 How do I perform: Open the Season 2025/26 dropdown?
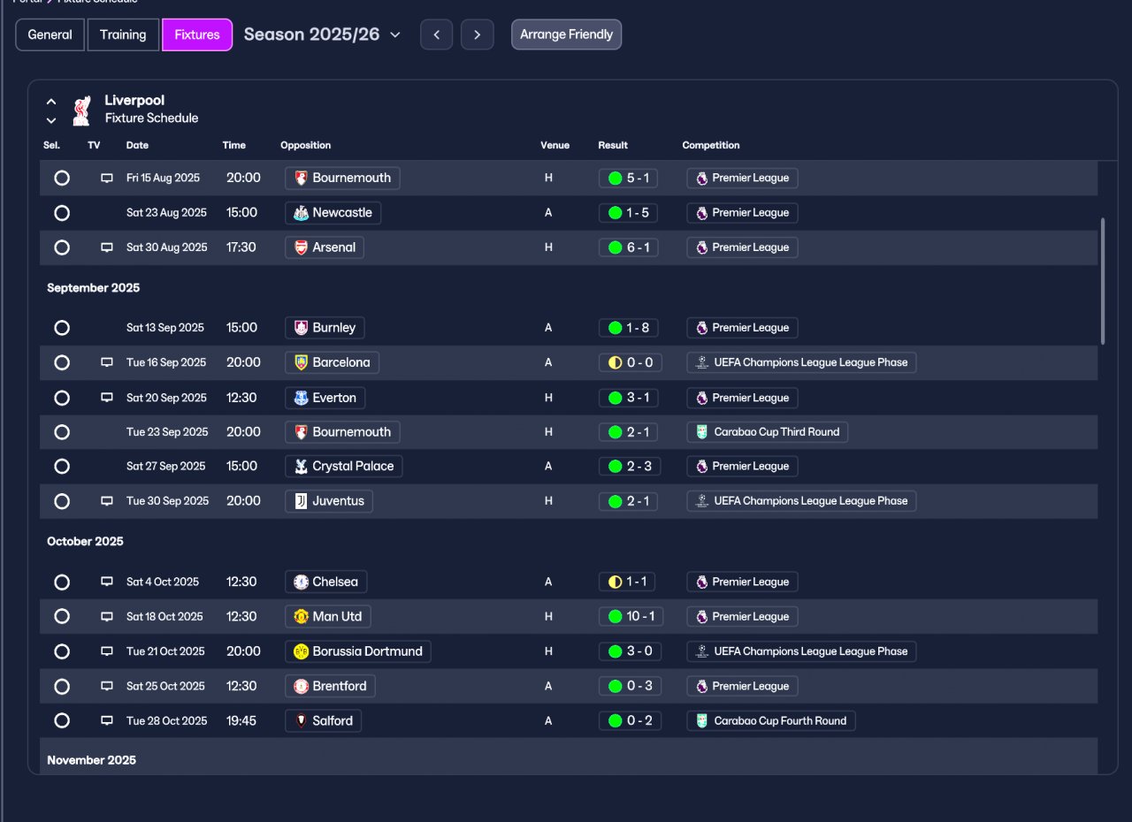323,34
